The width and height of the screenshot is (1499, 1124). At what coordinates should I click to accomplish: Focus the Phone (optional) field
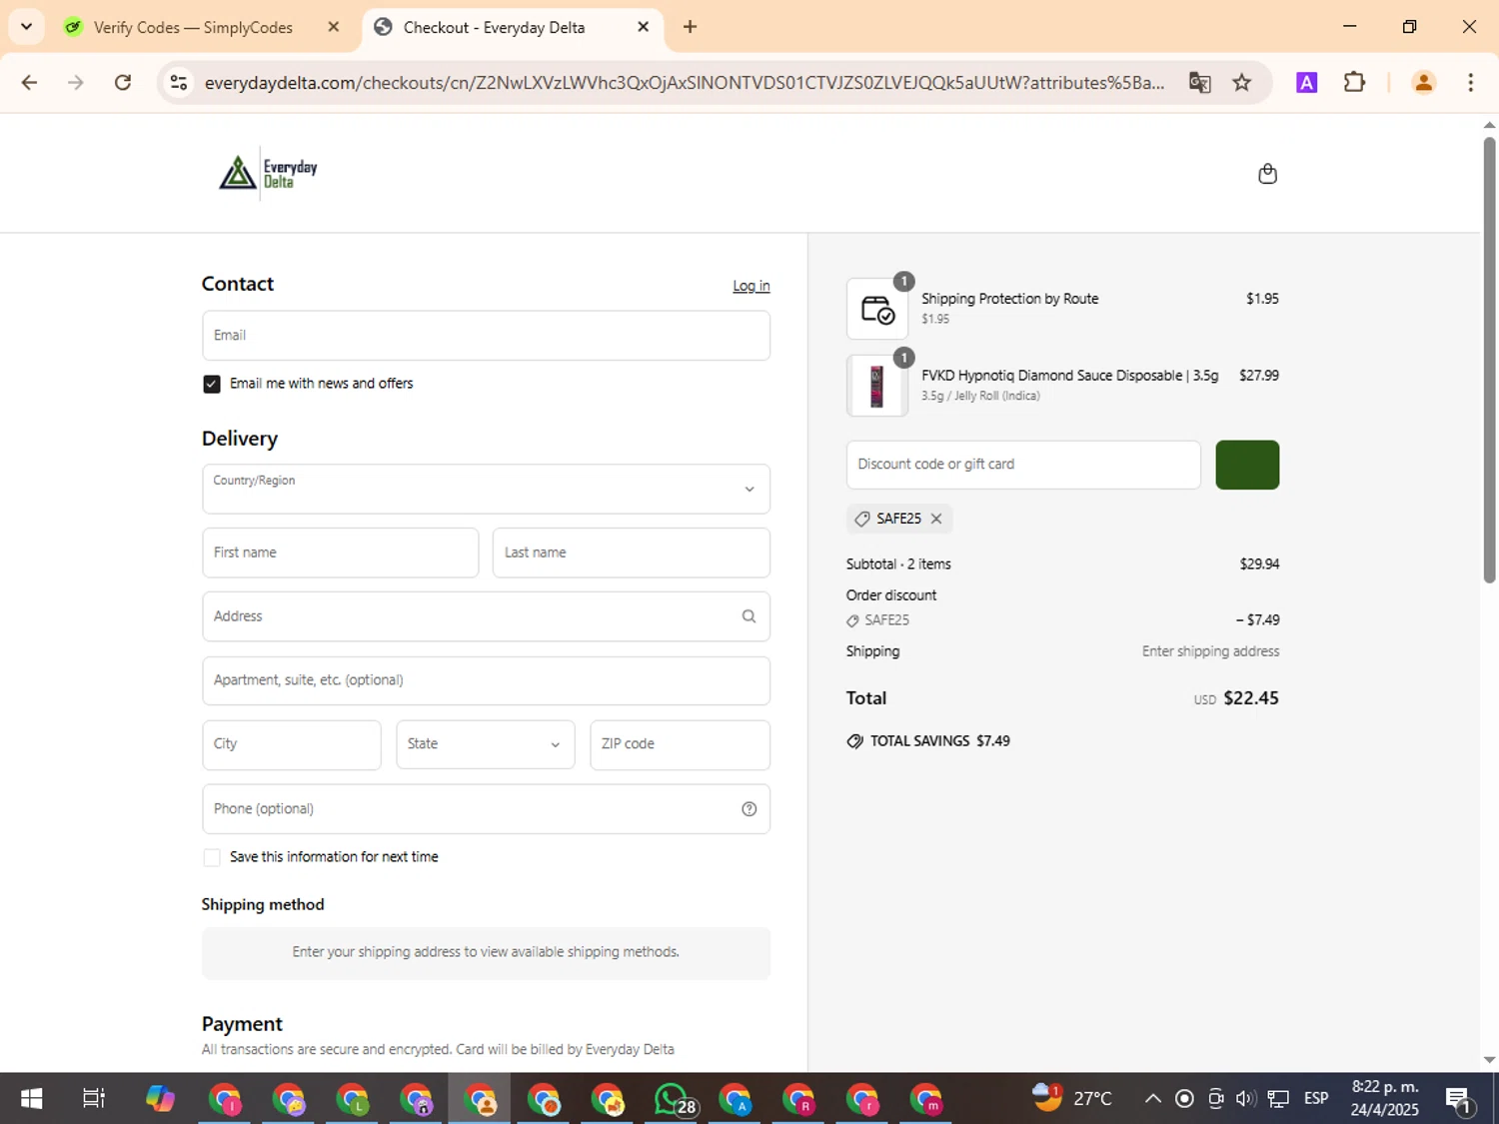(x=486, y=809)
